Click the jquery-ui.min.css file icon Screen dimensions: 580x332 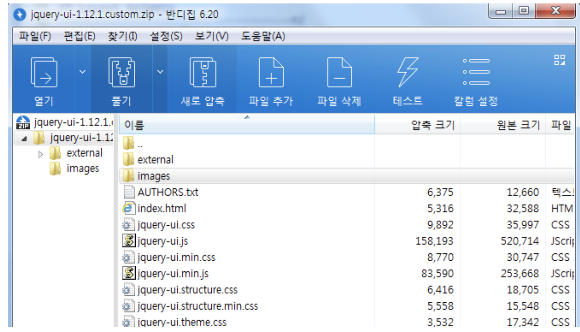129,257
